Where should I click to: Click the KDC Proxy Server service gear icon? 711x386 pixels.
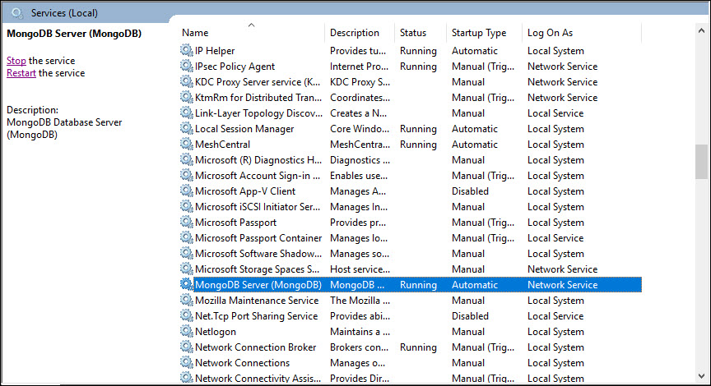coord(186,81)
